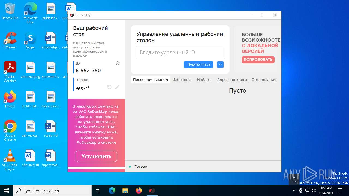Screen dimensions: 349x196
Task: Refresh the password with the reload icon
Action: [109, 87]
